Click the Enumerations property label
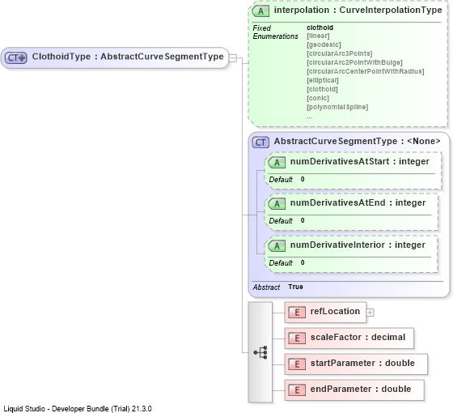 (x=275, y=36)
